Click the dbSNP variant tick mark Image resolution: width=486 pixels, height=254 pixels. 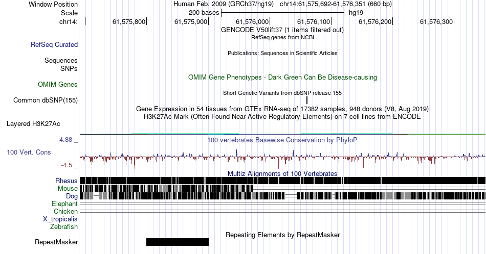pos(307,100)
